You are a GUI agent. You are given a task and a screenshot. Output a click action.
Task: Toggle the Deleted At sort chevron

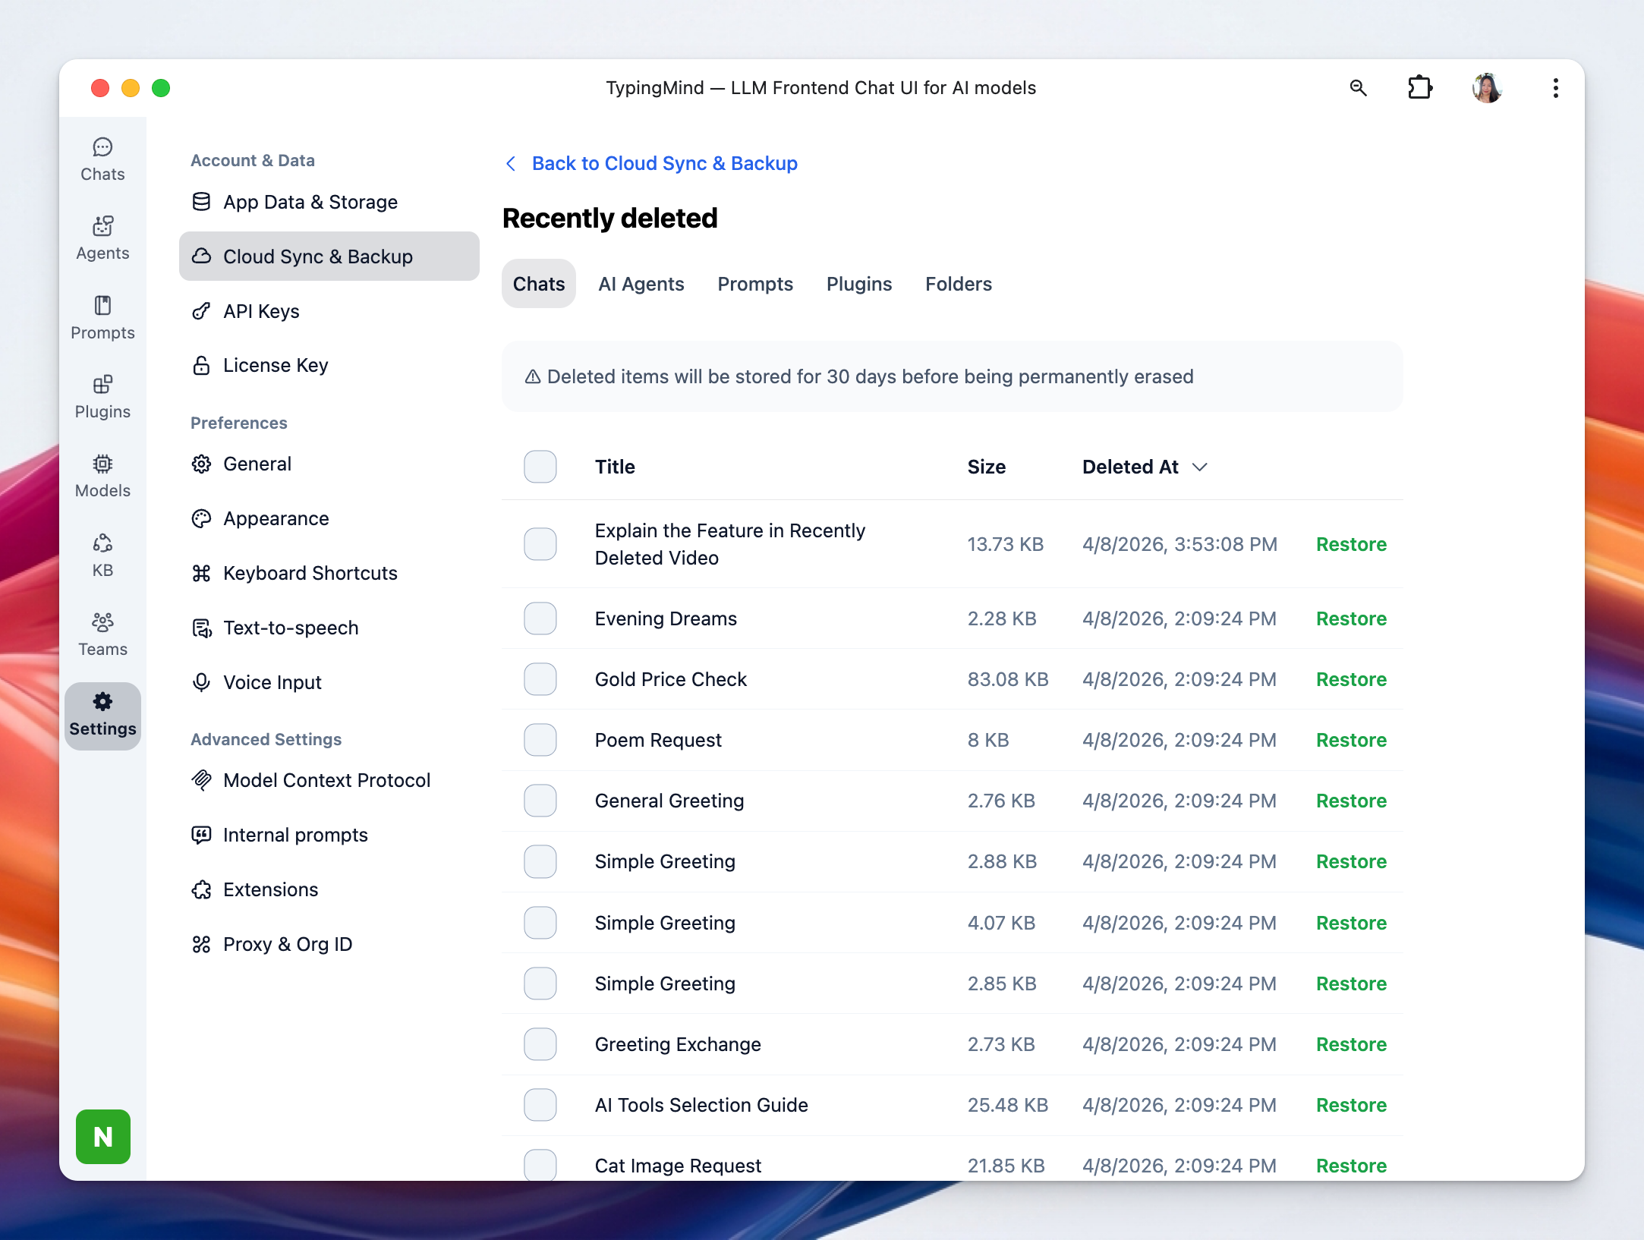pos(1199,467)
